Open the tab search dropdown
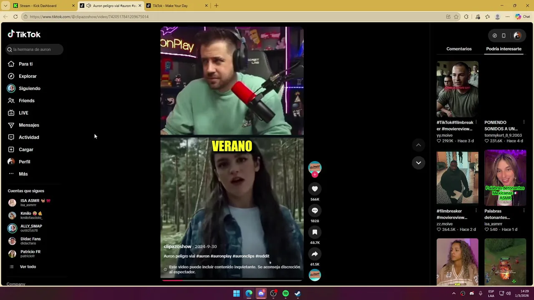Screen dimensions: 534x300 [5, 6]
